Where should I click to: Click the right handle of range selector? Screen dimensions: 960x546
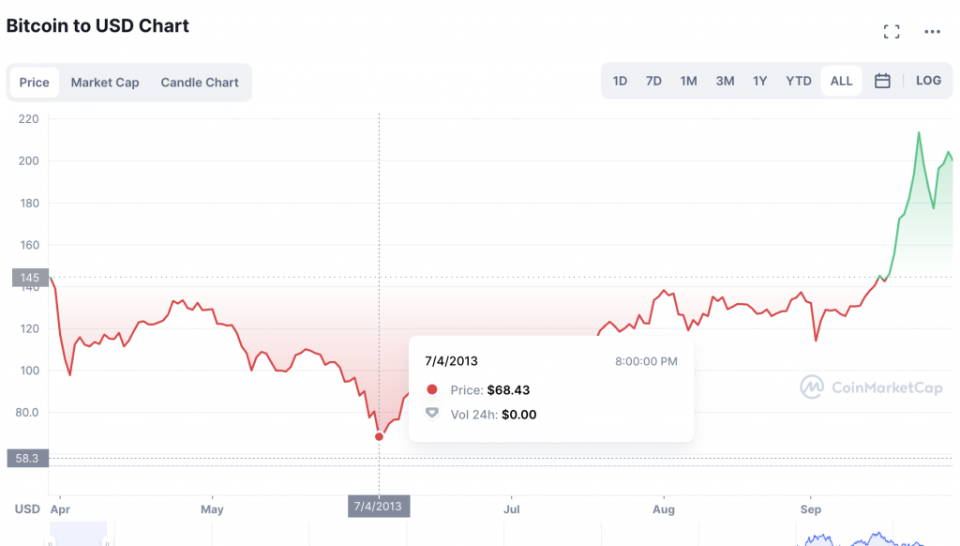pos(107,542)
